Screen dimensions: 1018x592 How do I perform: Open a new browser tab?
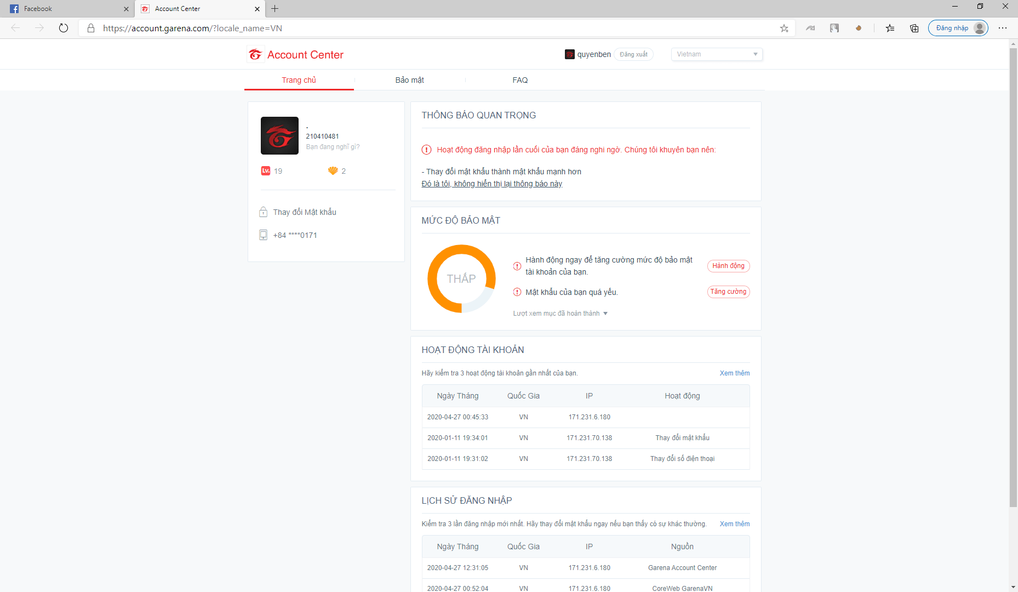(275, 9)
